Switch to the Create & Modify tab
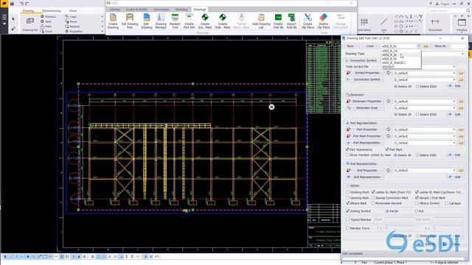The image size is (472, 265). coord(136,10)
